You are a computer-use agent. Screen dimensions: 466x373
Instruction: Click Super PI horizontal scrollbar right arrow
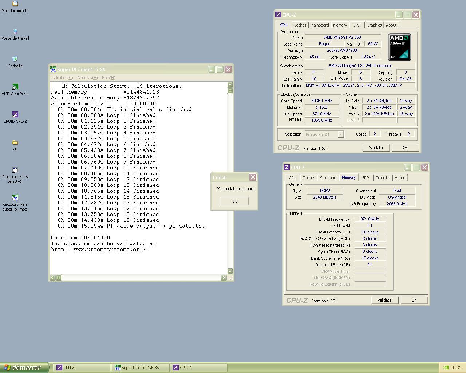[x=224, y=278]
